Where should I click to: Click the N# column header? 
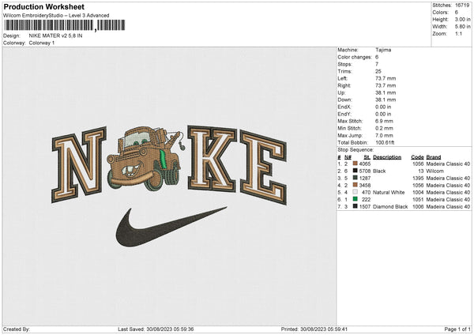348,157
